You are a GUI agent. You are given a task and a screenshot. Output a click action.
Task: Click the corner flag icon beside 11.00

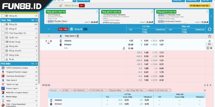124,48
